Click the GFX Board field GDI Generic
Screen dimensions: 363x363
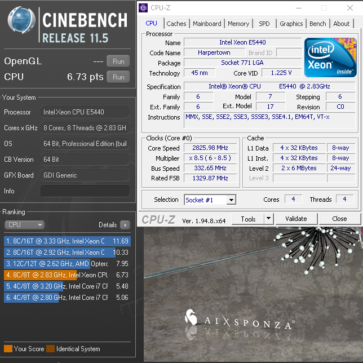[85, 175]
